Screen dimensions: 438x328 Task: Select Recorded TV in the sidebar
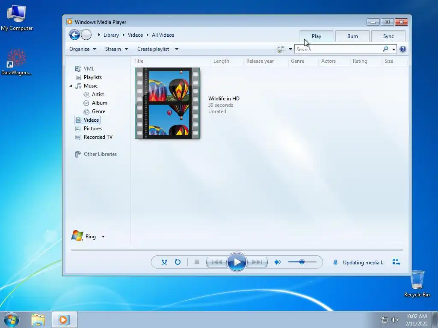pos(94,137)
